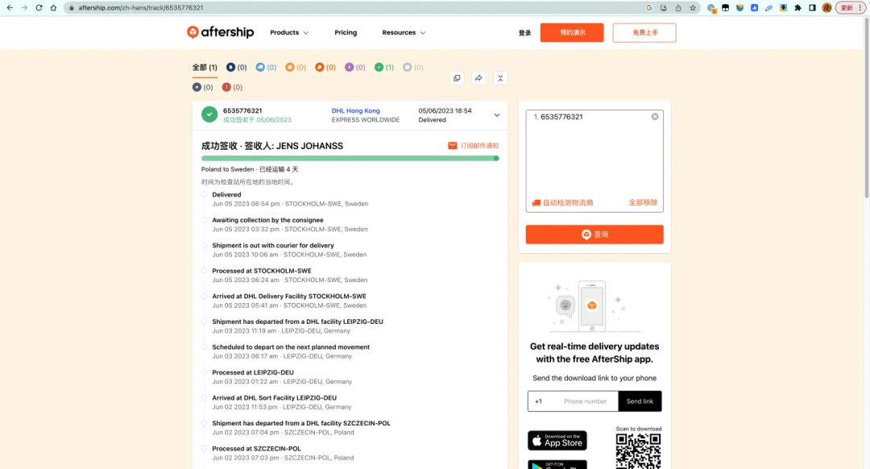Filter by dark blue info-received status icon
This screenshot has width=870, height=469.
tap(231, 67)
